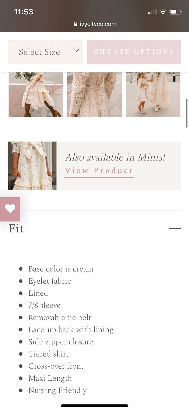Open thumbnail of dress with brown boots
The height and width of the screenshot is (411, 189).
pyautogui.click(x=36, y=95)
